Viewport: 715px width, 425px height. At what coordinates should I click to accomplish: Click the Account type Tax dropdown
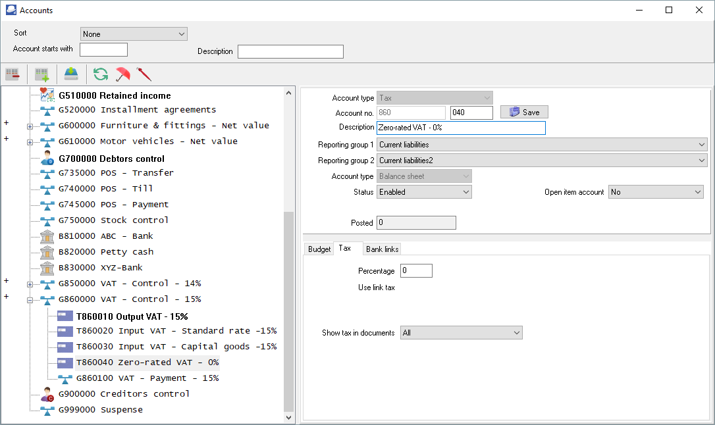435,97
